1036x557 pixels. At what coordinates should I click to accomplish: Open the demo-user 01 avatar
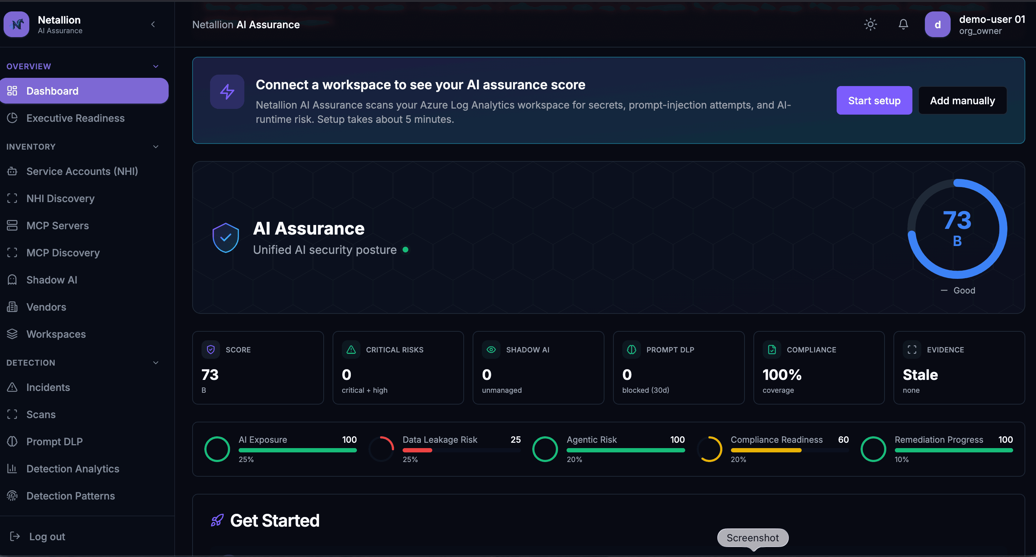click(x=937, y=25)
